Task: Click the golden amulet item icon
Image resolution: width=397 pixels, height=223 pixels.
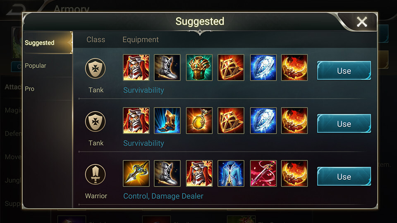Action: coord(199,121)
